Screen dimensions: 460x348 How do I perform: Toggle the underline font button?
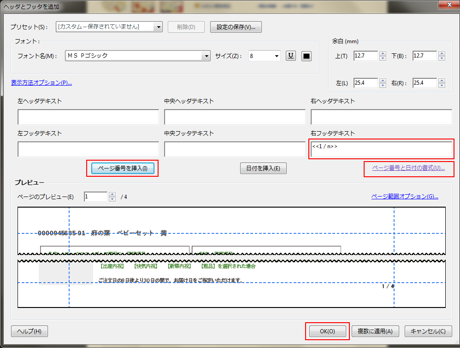pos(291,56)
